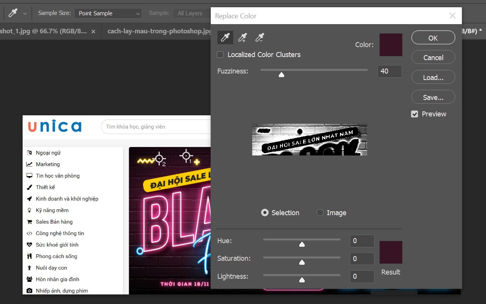Open the tool preset picker arrow

25,13
